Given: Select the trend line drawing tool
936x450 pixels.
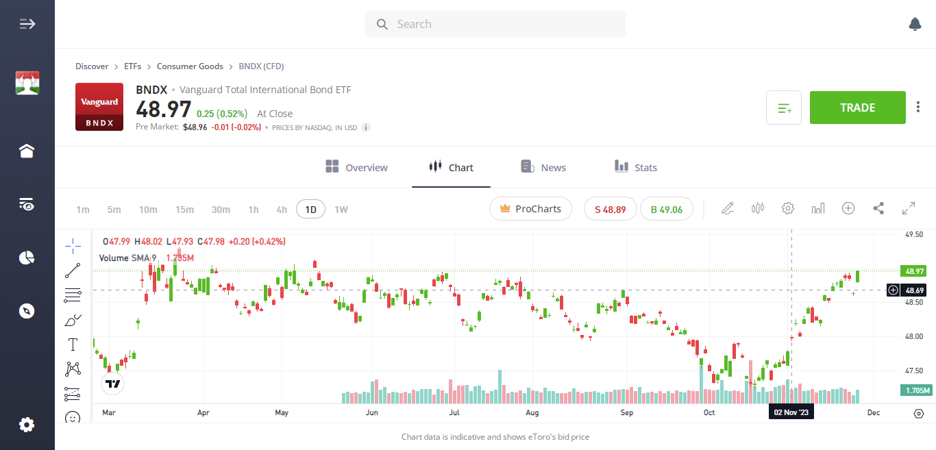Looking at the screenshot, I should coord(73,271).
